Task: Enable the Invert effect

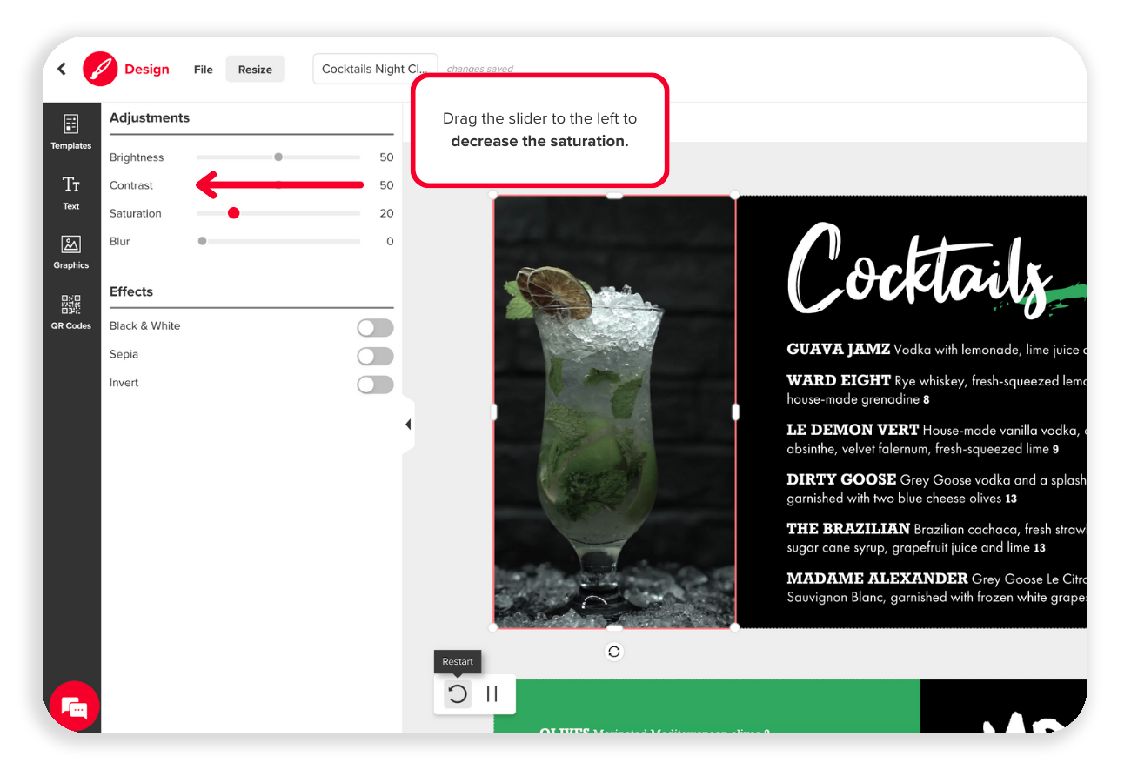Action: (x=375, y=385)
